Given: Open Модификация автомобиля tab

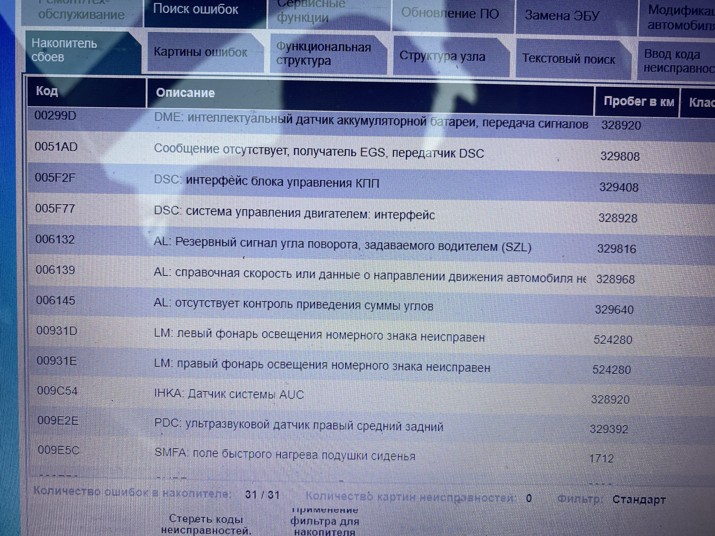Looking at the screenshot, I should (677, 18).
